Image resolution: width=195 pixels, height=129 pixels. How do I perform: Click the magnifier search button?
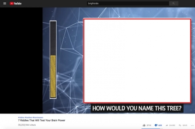pyautogui.click(x=174, y=3)
